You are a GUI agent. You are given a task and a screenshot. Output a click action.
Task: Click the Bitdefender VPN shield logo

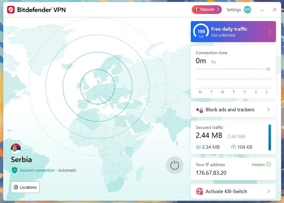(11, 10)
